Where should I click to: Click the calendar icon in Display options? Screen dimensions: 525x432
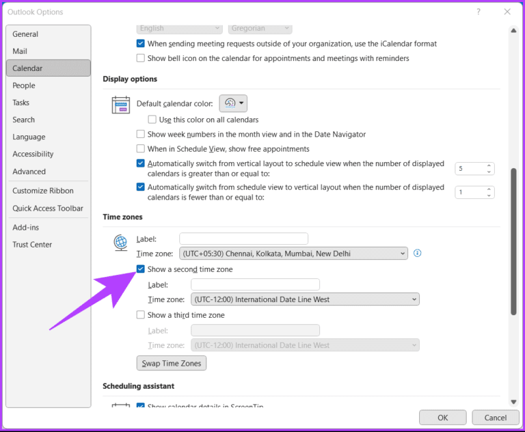[121, 105]
